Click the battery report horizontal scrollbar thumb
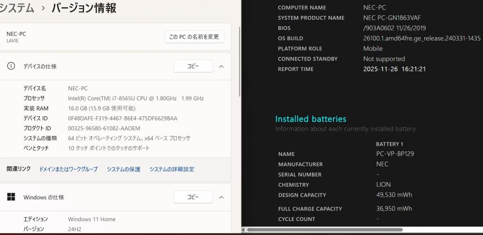 325,230
